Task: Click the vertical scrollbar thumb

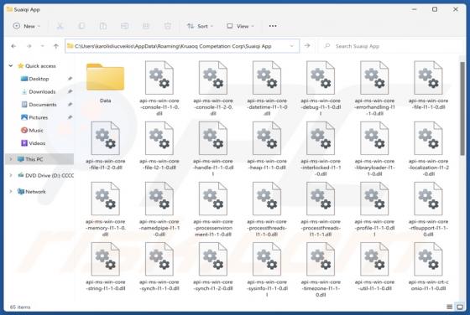Action: [x=462, y=108]
